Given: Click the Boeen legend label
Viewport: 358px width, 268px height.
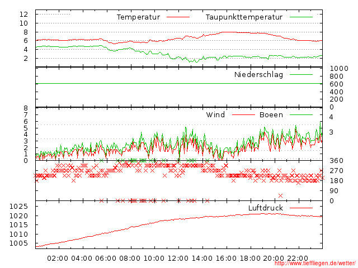Looking at the screenshot, I should point(271,115).
